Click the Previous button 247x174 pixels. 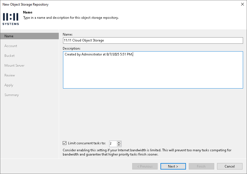coord(145,166)
